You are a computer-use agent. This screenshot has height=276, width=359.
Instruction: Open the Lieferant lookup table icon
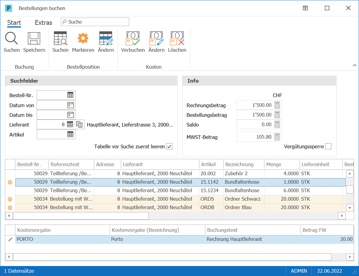pyautogui.click(x=70, y=124)
